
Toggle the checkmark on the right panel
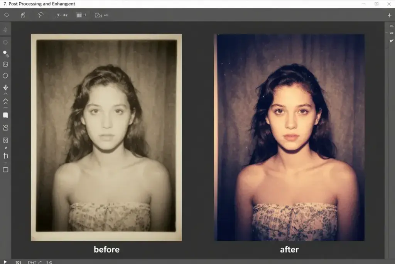[391, 40]
